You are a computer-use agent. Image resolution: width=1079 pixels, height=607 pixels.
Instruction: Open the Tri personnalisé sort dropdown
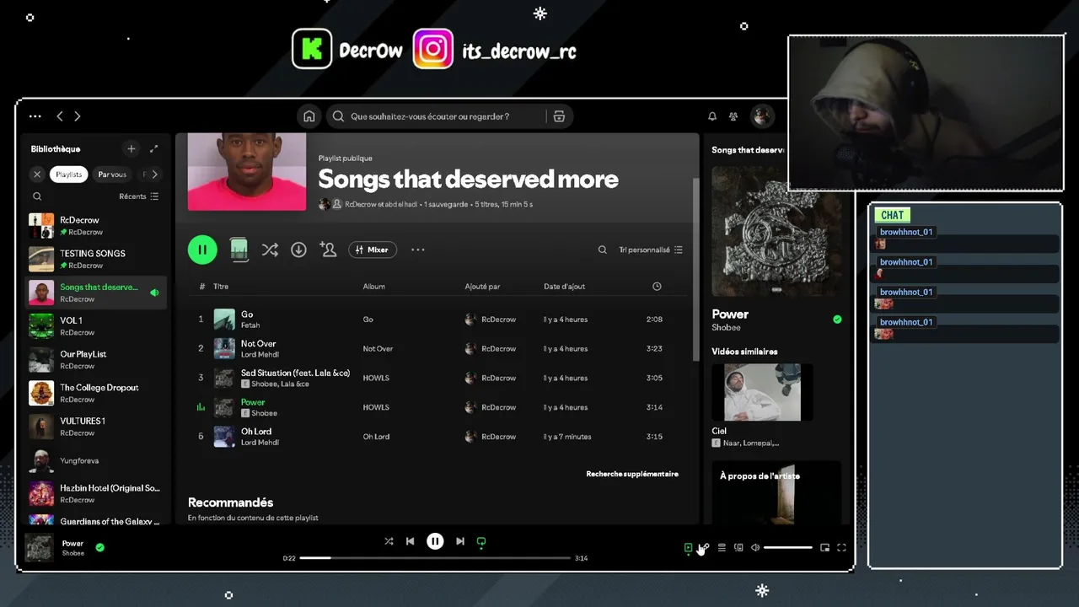point(651,250)
